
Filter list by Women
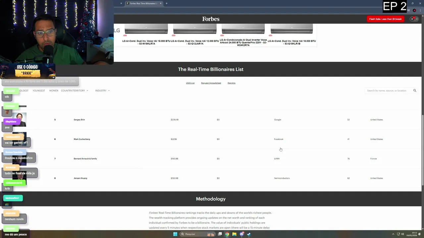(x=54, y=91)
